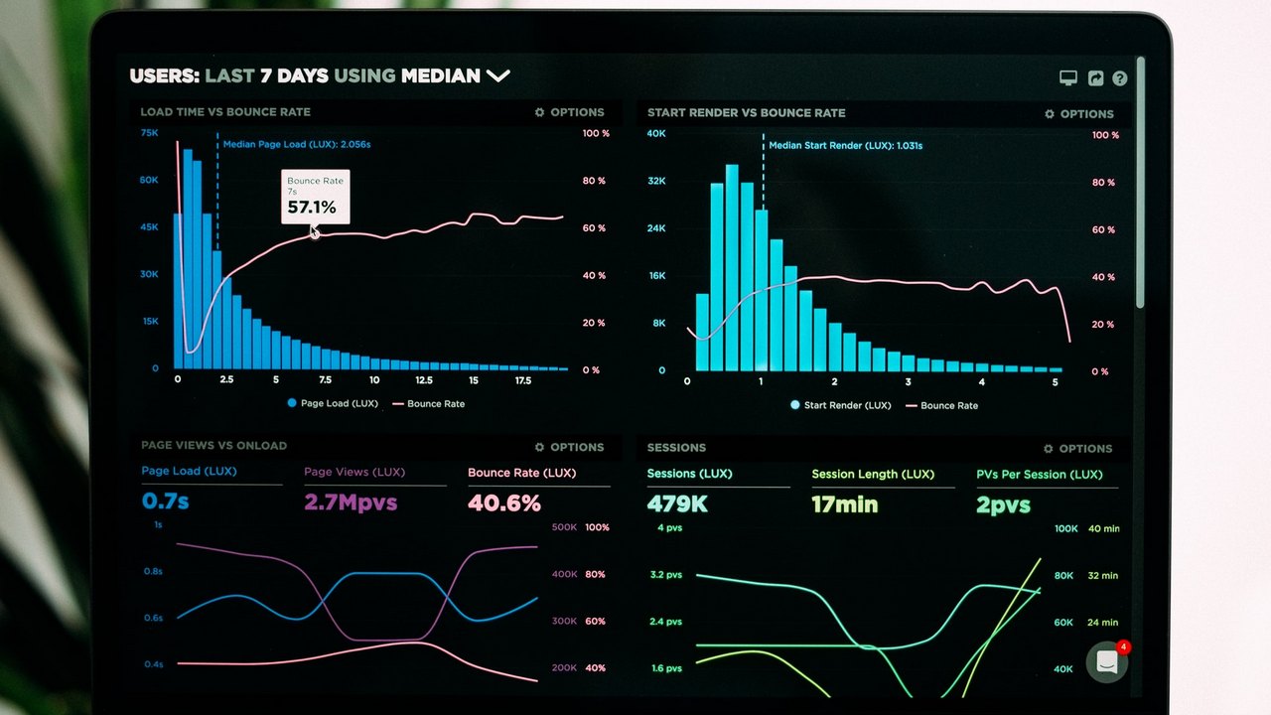Click gear icon in Start Render vs Bounce Rate panel
Image resolution: width=1271 pixels, height=715 pixels.
1050,114
